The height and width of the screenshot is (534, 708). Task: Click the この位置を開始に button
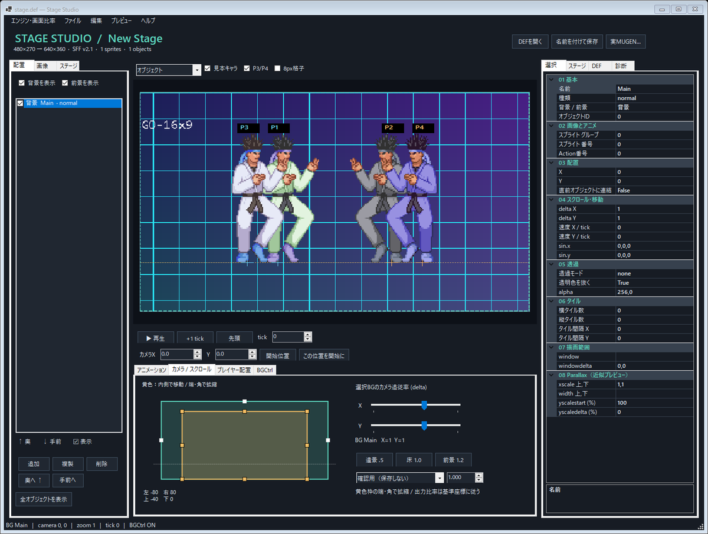coord(324,355)
